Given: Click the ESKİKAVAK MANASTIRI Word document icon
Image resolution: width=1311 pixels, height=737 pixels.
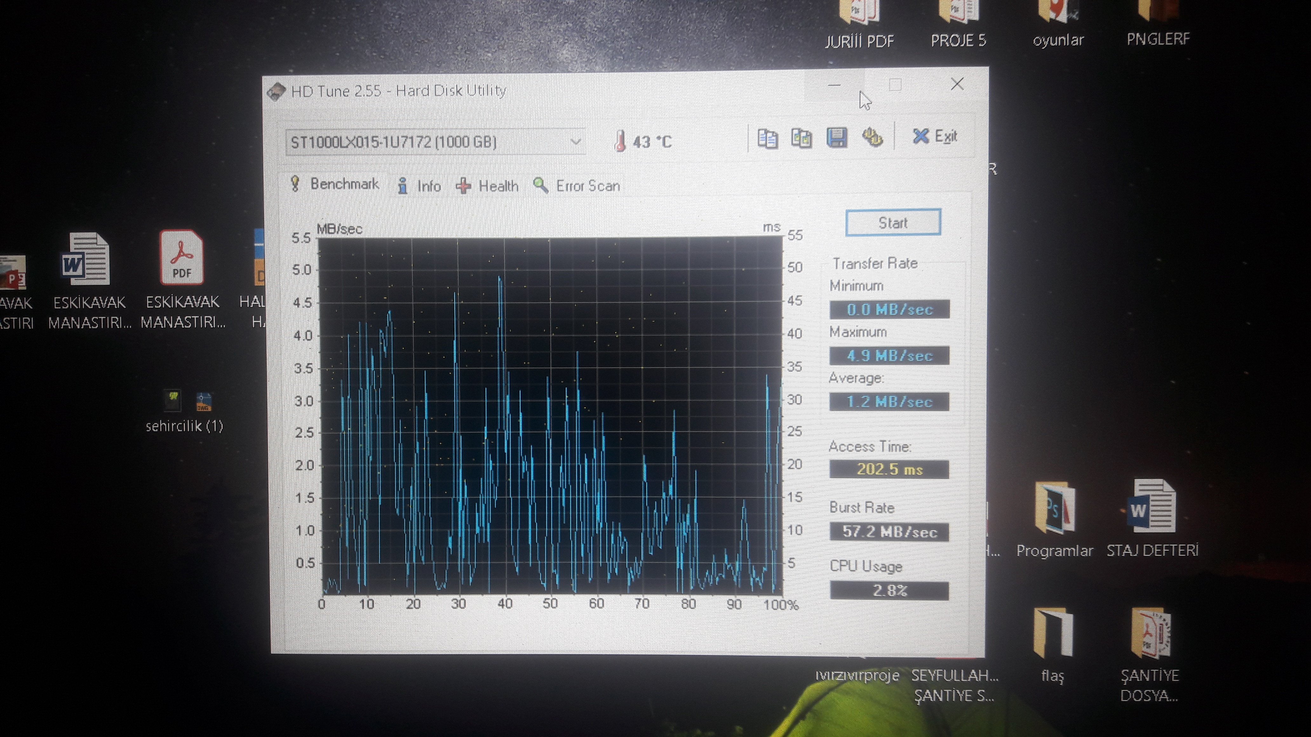Looking at the screenshot, I should point(85,258).
